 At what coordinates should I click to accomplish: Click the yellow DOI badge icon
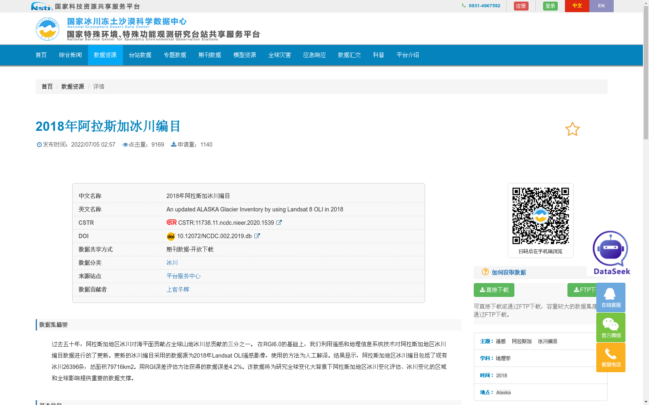tap(171, 236)
